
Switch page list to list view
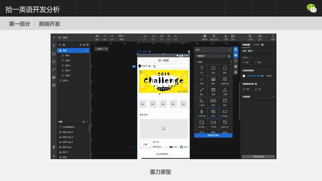pos(84,45)
